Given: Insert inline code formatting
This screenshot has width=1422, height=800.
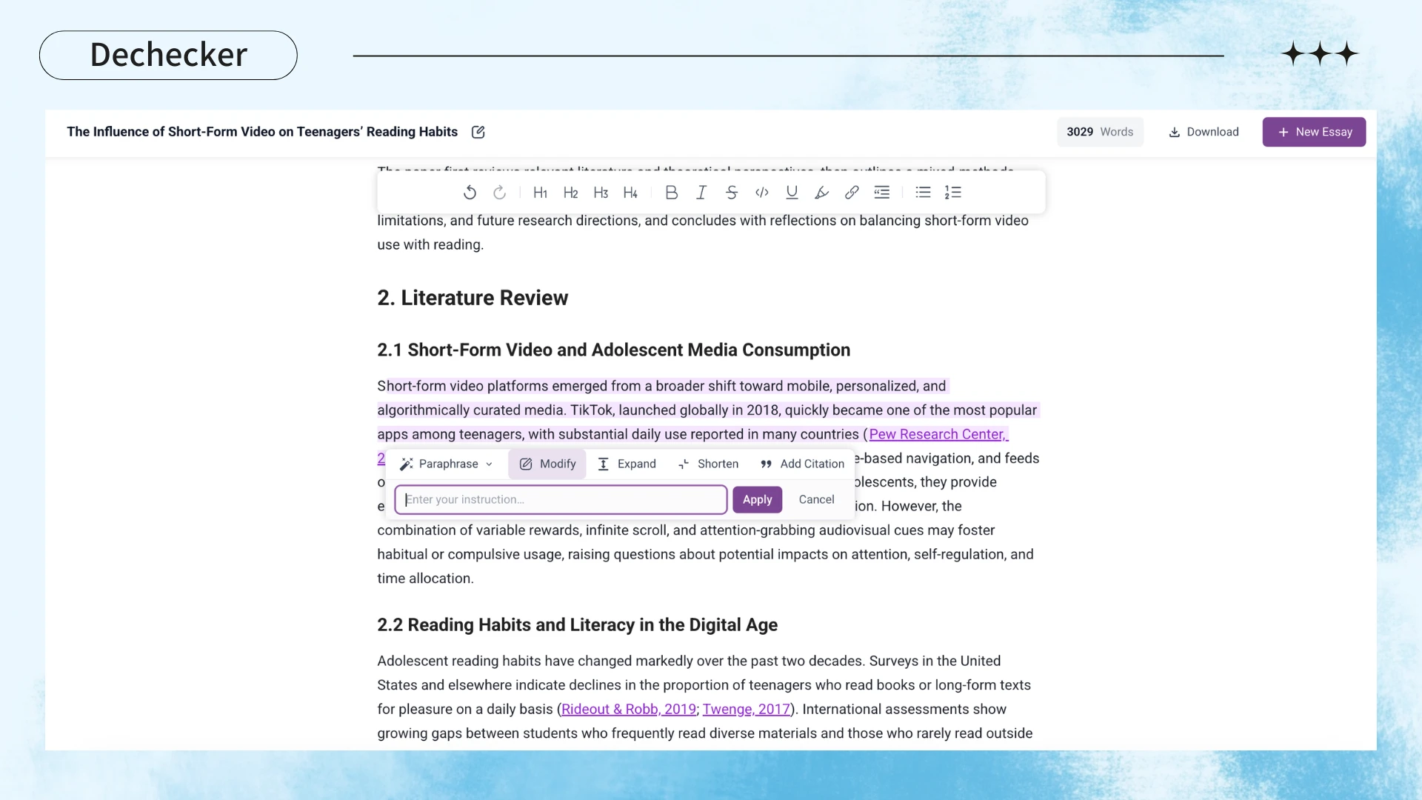Looking at the screenshot, I should pyautogui.click(x=761, y=193).
